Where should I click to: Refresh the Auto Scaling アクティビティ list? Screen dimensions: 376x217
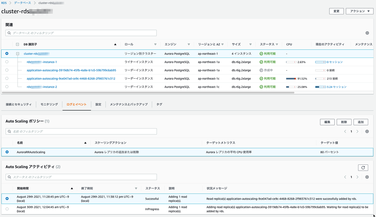coord(363,168)
